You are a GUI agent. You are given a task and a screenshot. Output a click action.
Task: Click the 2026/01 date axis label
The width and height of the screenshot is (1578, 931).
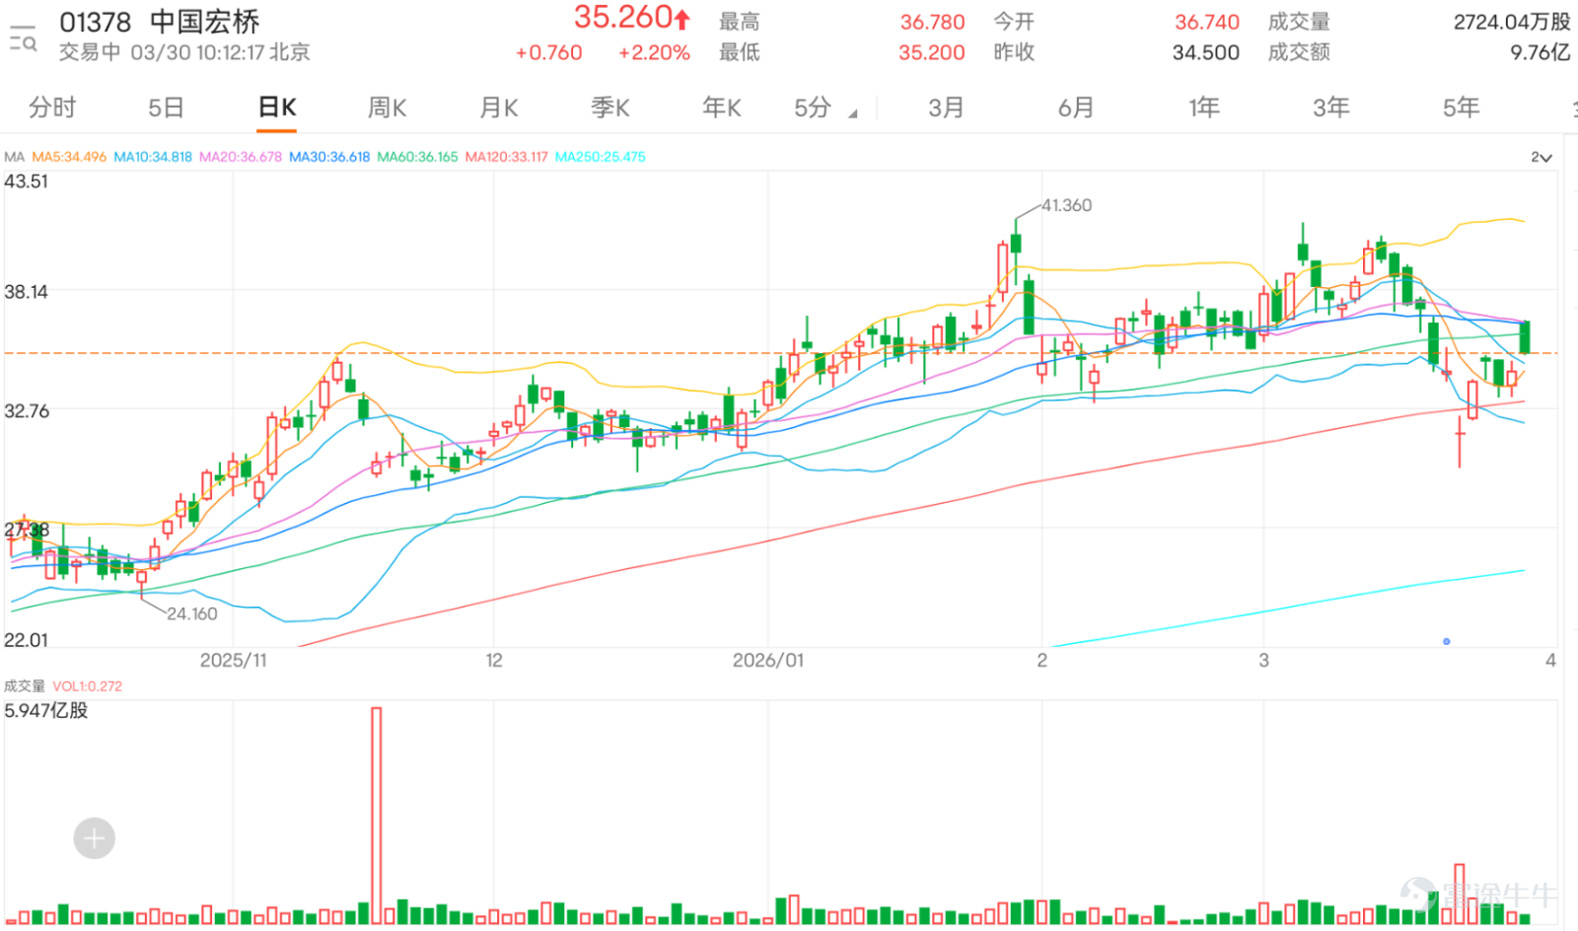(768, 660)
